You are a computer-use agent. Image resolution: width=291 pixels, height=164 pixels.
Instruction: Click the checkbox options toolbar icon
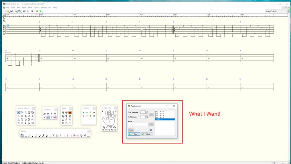[x=32, y=11]
